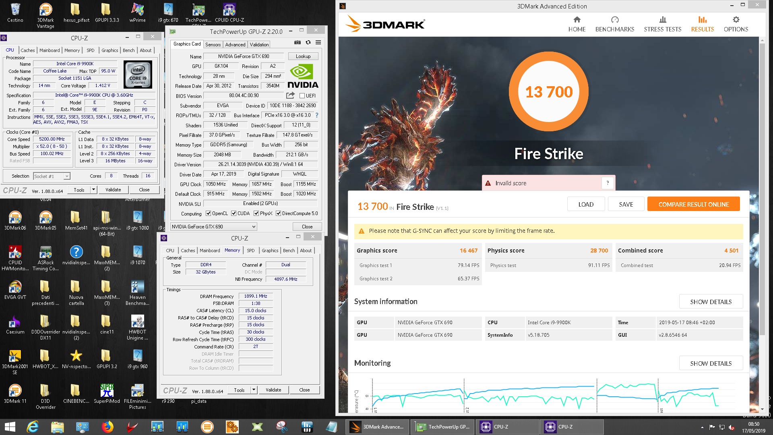The height and width of the screenshot is (435, 773).
Task: Open MemSet41 folder on desktop
Action: (76, 220)
